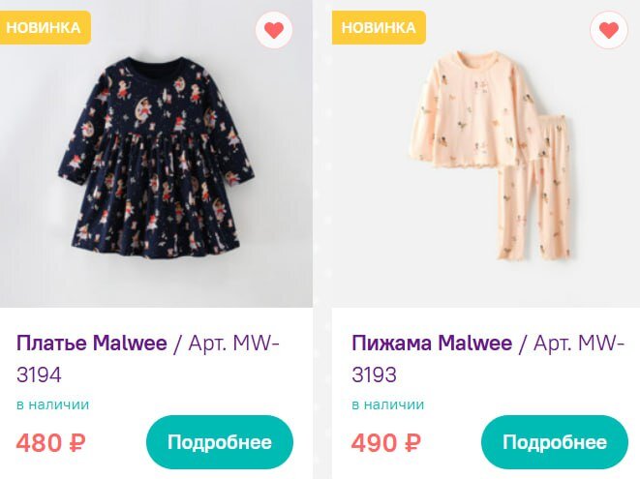The width and height of the screenshot is (640, 479).
Task: Open the Пижама Malwee product title
Action: tap(432, 344)
